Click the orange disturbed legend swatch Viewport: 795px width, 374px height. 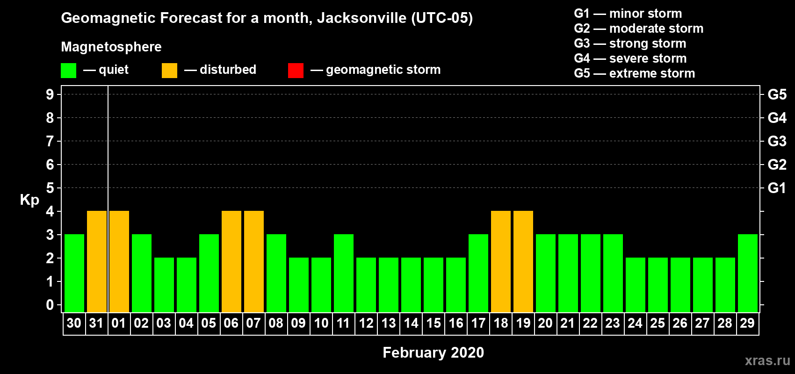(170, 71)
